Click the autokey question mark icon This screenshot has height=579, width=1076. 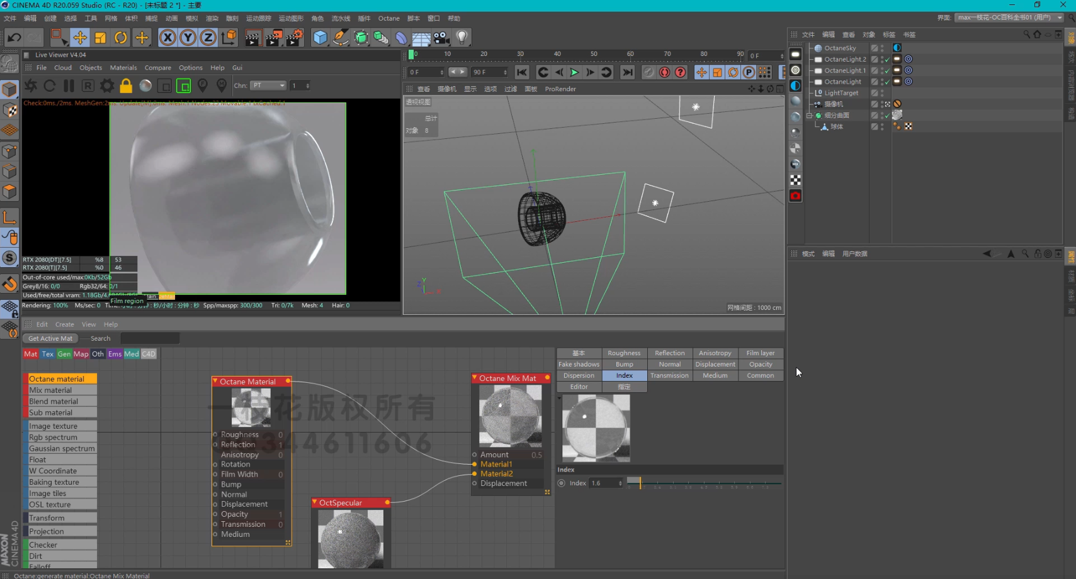(680, 72)
